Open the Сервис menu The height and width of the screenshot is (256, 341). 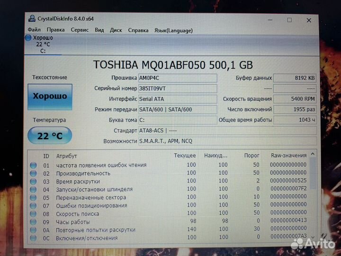[80, 30]
